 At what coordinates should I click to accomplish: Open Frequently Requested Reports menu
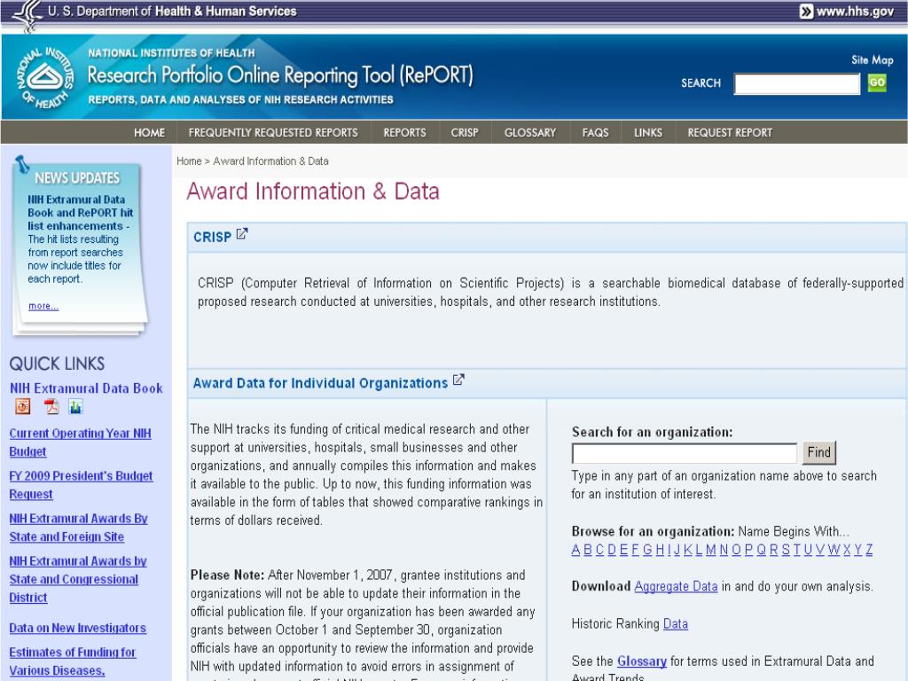tap(273, 133)
